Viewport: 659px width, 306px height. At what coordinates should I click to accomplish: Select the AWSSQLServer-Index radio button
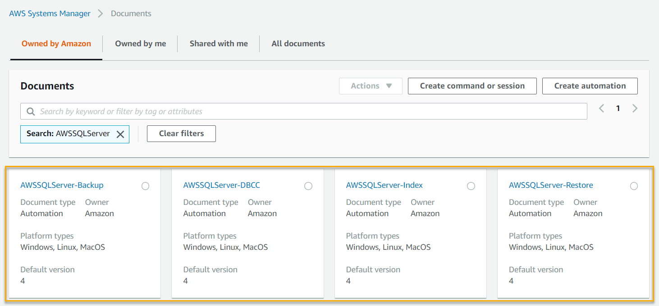click(471, 186)
